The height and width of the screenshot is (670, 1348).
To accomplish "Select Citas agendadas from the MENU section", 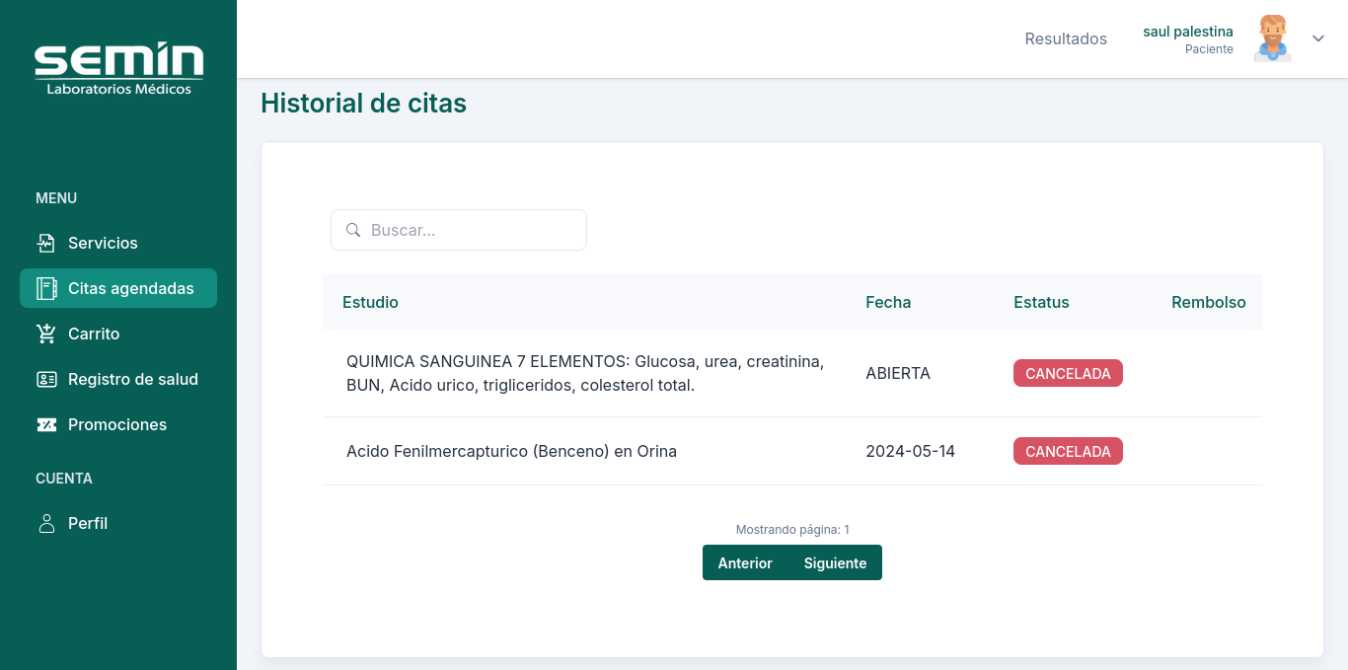I will click(x=118, y=288).
